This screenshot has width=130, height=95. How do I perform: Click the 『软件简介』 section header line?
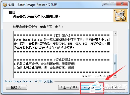pos(62,36)
